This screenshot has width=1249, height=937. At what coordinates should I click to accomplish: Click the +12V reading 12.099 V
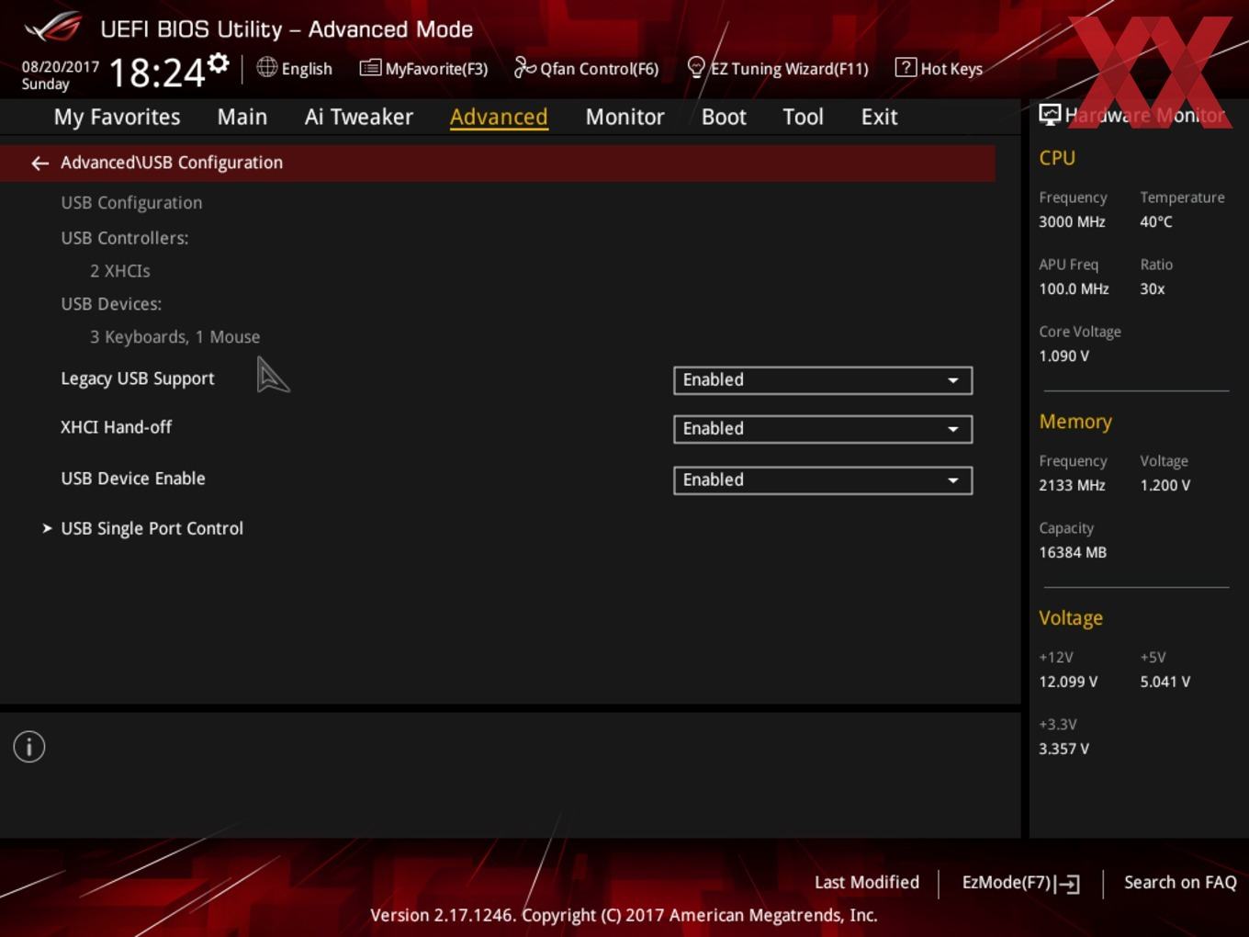pyautogui.click(x=1068, y=683)
